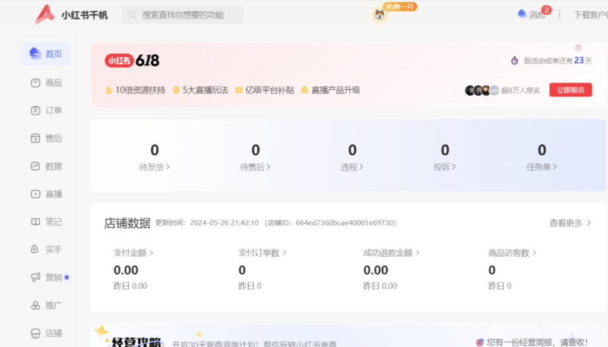Click 昨日 0 under 商品访客数
The image size is (608, 347).
[x=499, y=286]
